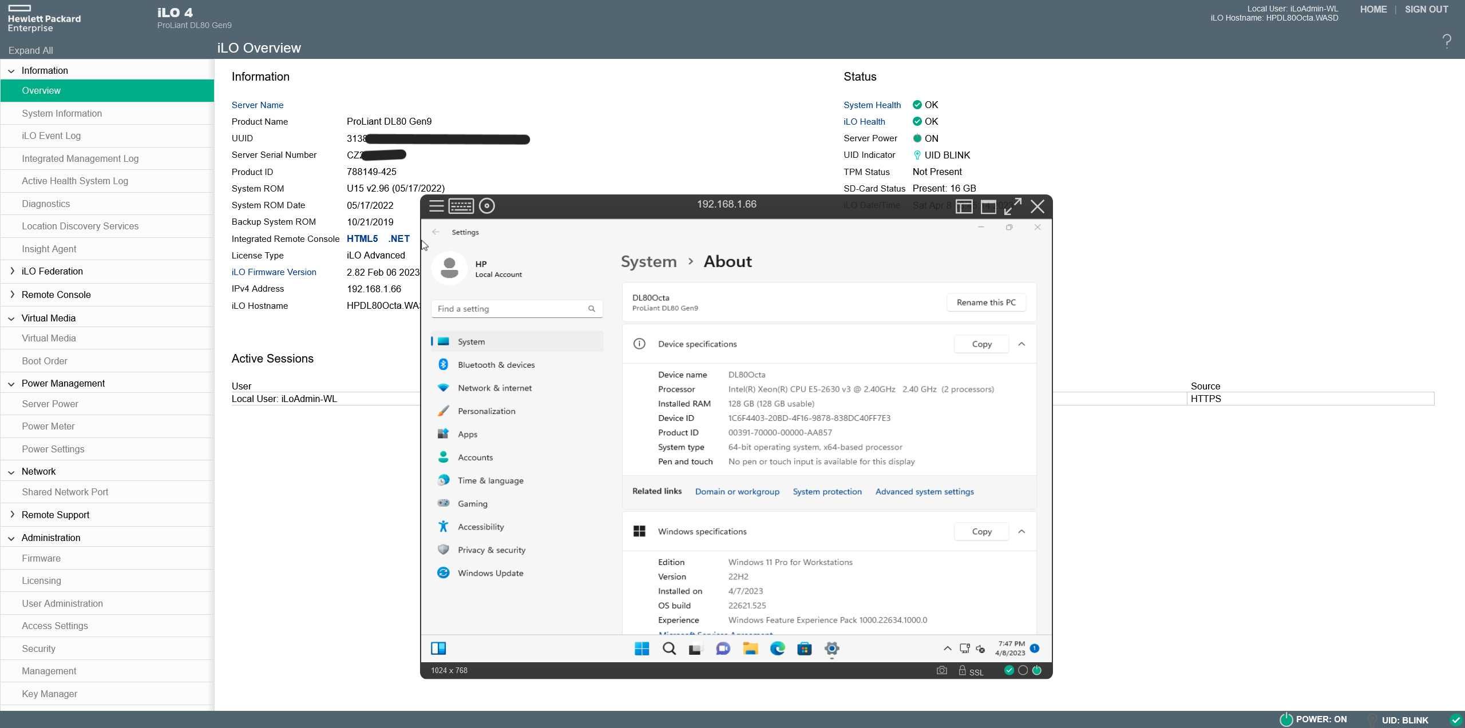Expand the iLO Federation section
Image resolution: width=1465 pixels, height=728 pixels.
[12, 271]
